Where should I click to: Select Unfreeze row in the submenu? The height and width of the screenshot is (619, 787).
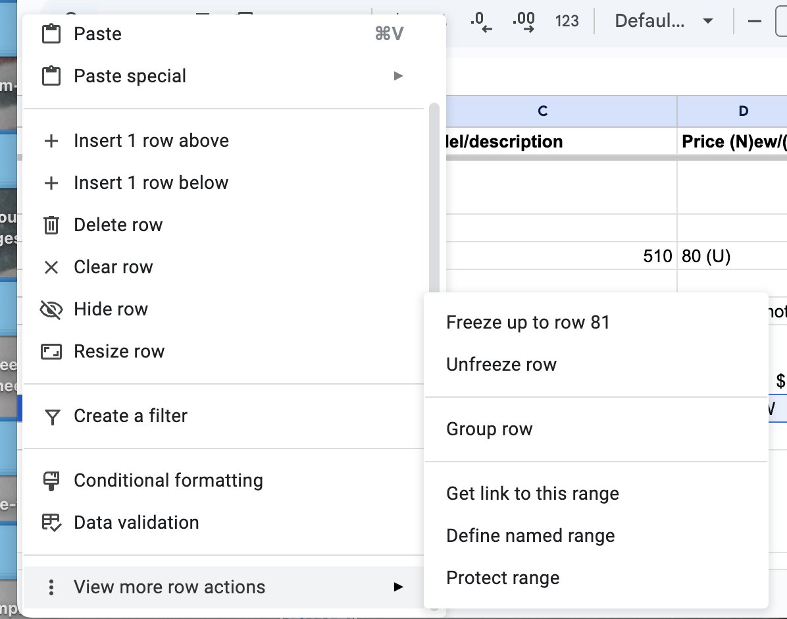pyautogui.click(x=501, y=365)
